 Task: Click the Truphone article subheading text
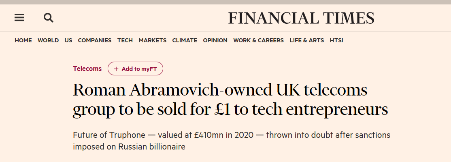232,141
